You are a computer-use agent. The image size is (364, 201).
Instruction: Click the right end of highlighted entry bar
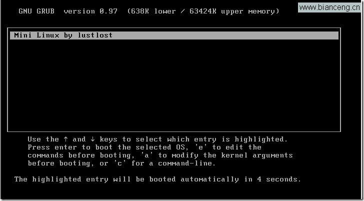coord(334,35)
